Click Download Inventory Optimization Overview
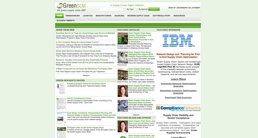The height and width of the screenshot is (138, 258). point(178,92)
